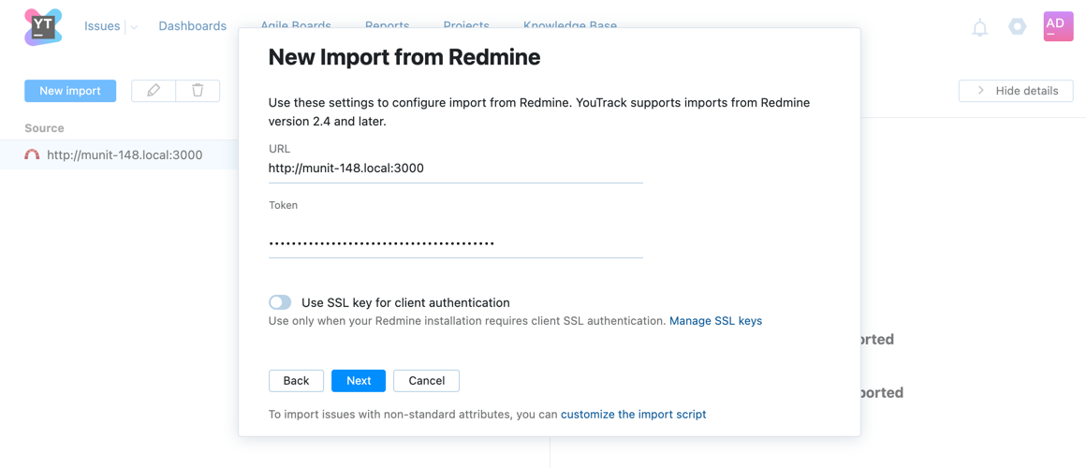Click the YouTrack logo icon
This screenshot has height=468, width=1086.
43,27
